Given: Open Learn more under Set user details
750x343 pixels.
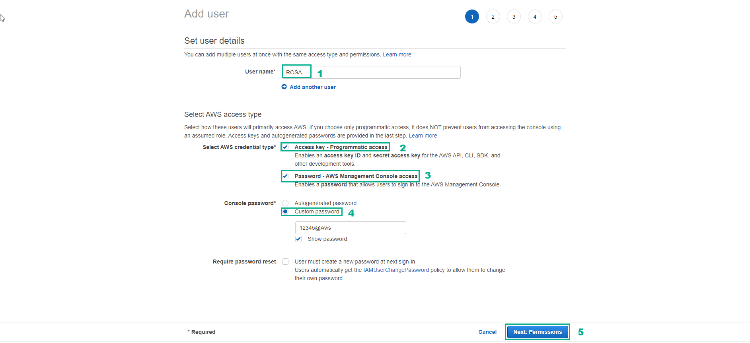Looking at the screenshot, I should tap(397, 54).
